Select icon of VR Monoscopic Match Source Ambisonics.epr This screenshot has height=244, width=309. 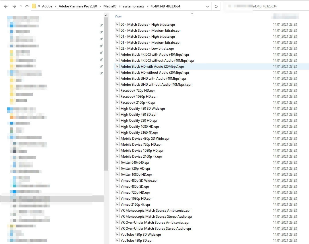click(x=117, y=210)
